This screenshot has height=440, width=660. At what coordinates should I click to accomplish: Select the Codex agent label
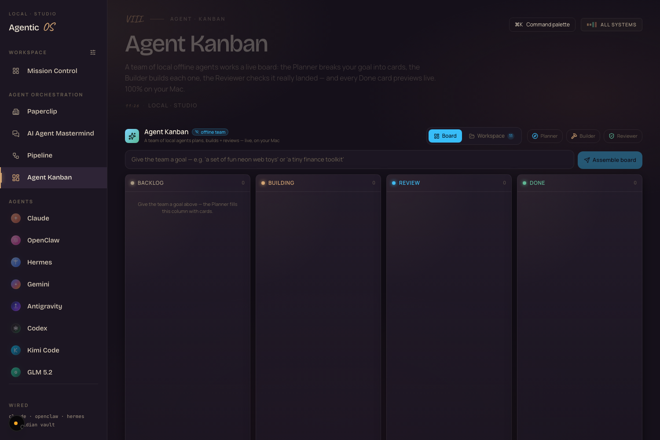click(x=37, y=328)
